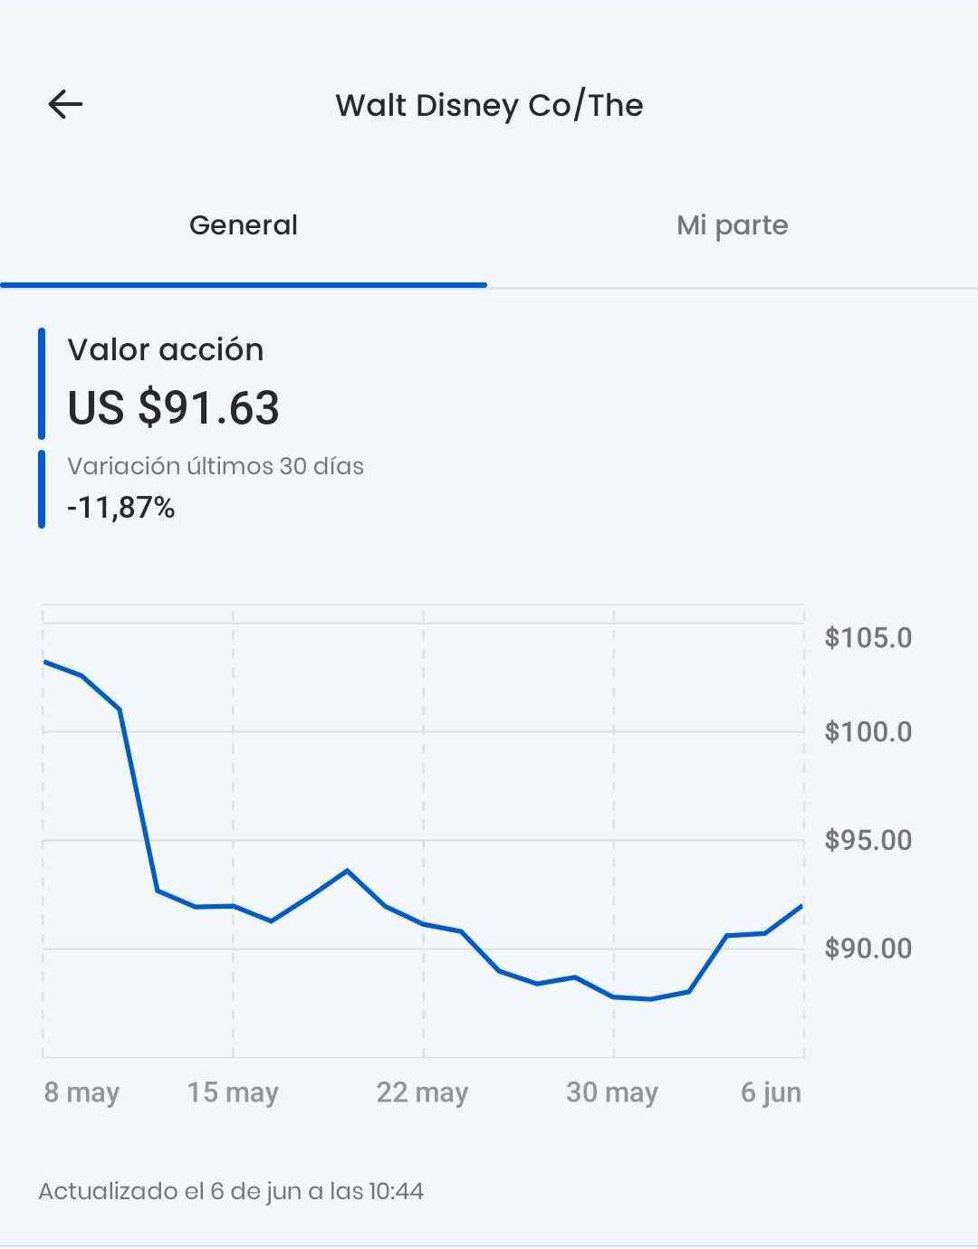Viewport: 978px width, 1249px height.
Task: Select the $105.0 axis label
Action: coord(868,638)
